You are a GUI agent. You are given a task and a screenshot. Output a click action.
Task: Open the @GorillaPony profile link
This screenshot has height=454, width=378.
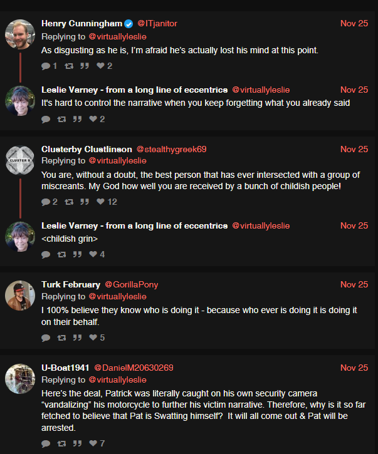pos(131,285)
